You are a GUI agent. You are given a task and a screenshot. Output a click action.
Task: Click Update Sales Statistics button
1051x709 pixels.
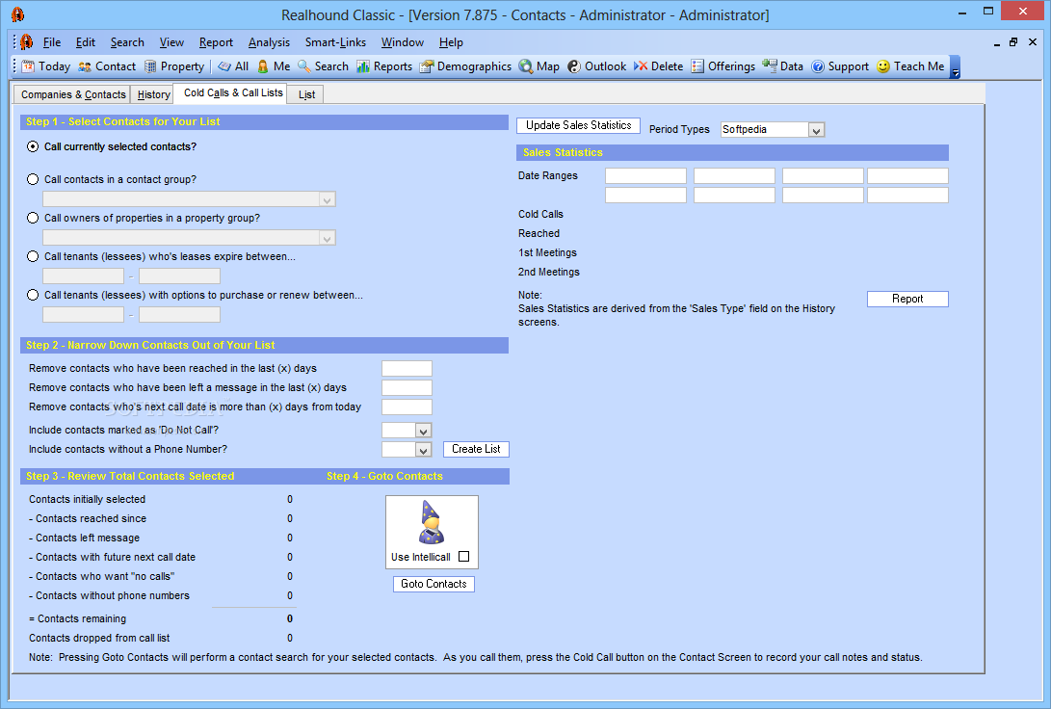tap(578, 125)
